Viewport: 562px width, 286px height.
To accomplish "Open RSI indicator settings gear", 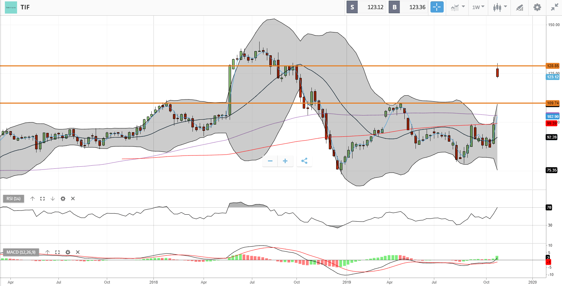I will pos(63,199).
